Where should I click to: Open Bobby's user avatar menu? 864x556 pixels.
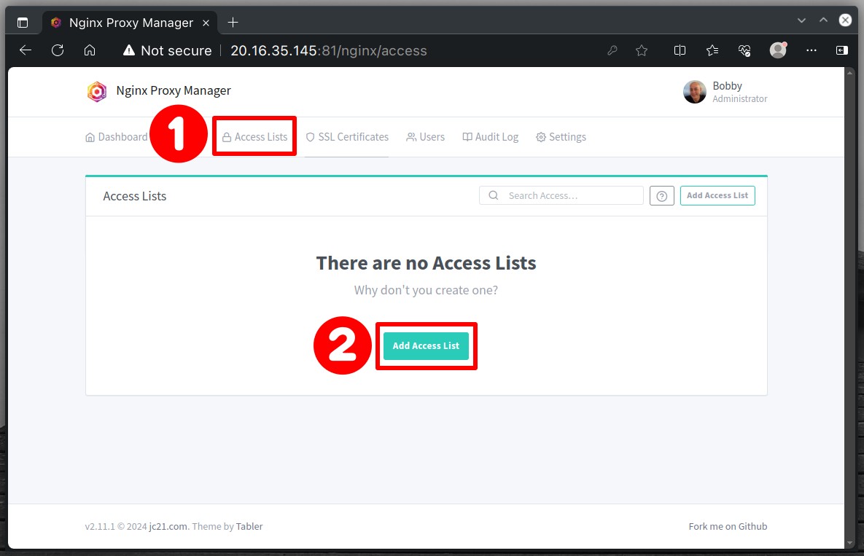tap(694, 91)
